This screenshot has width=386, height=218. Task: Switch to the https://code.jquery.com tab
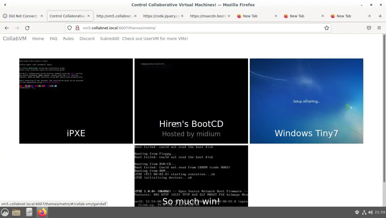point(163,16)
